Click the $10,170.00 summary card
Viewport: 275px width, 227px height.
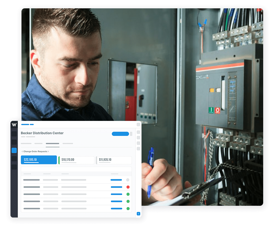pos(76,160)
